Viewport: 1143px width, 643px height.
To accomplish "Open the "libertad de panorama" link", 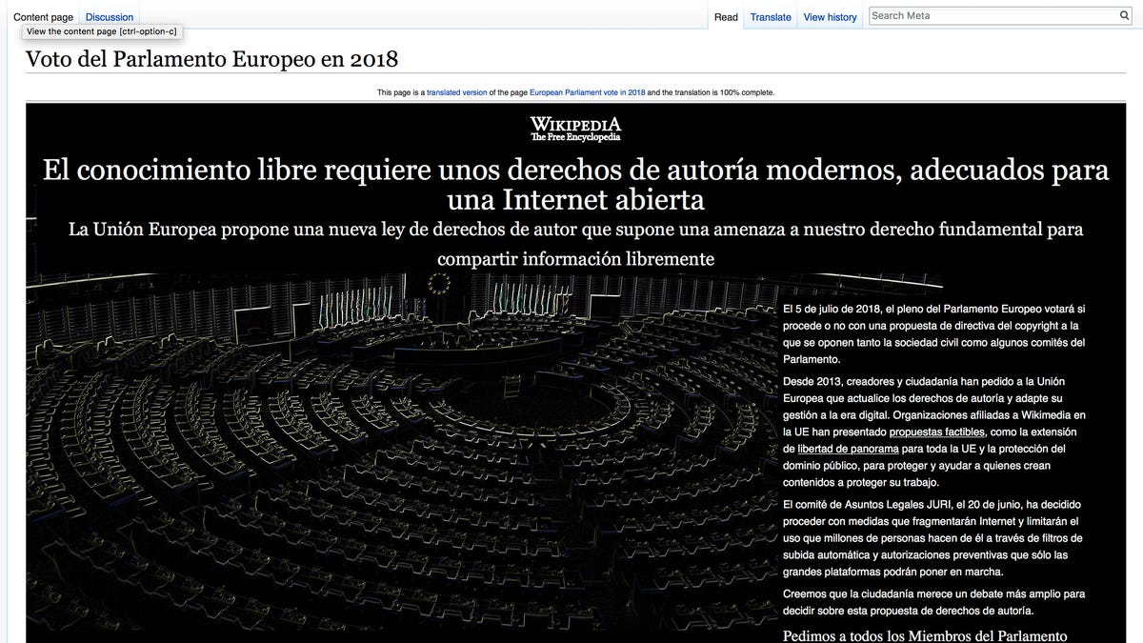I will pyautogui.click(x=849, y=449).
